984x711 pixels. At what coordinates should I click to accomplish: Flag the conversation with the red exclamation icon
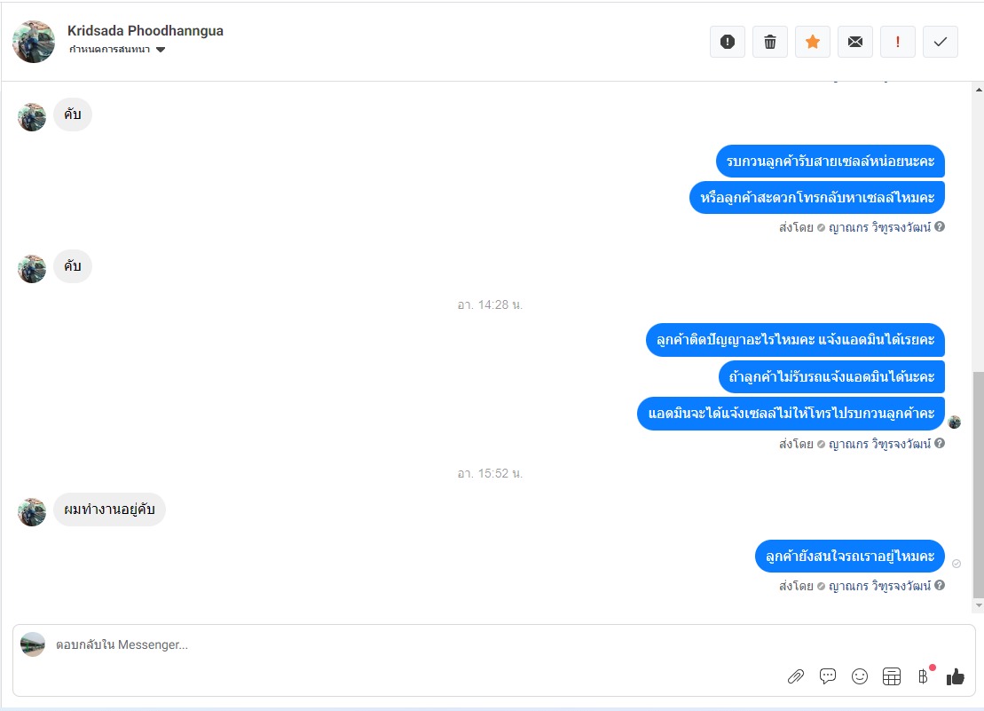point(897,42)
